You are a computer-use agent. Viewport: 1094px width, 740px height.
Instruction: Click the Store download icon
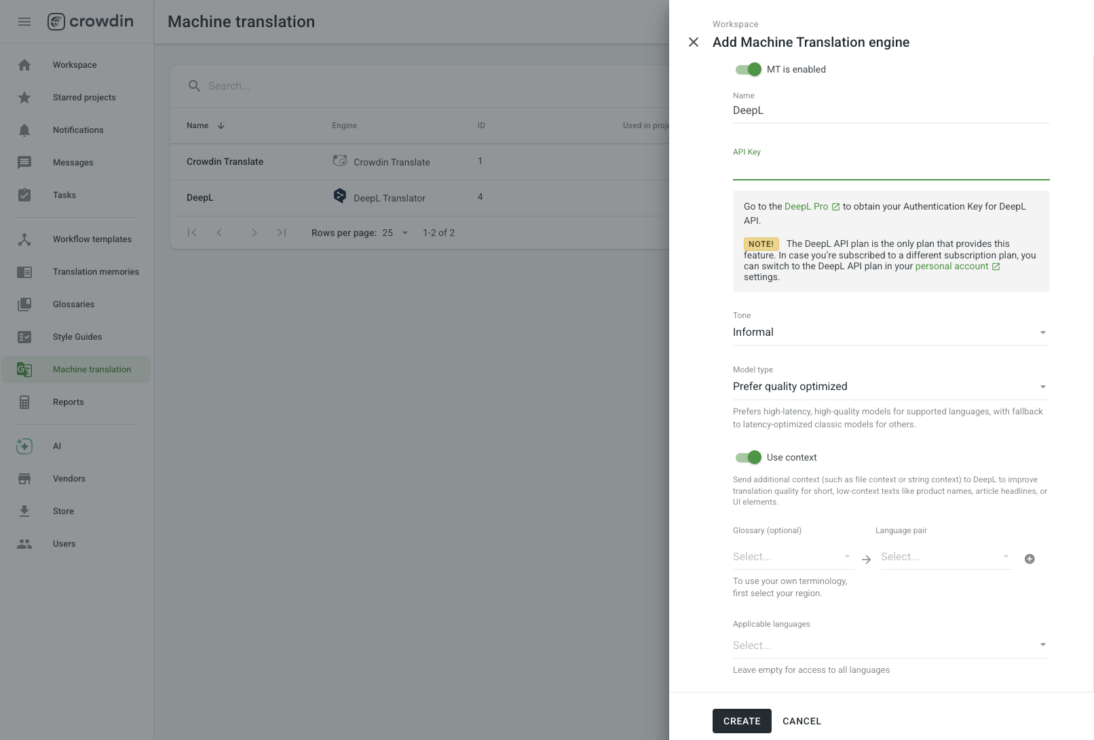click(x=24, y=511)
